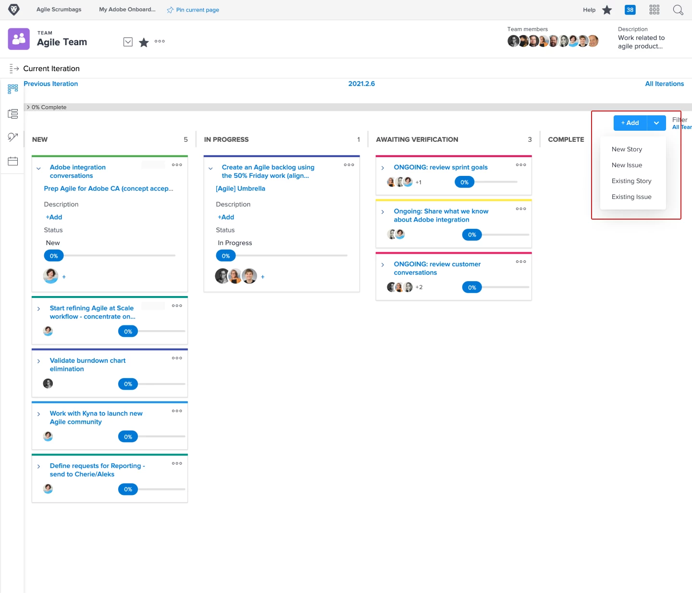Click the purple Agile Team icon

[x=19, y=39]
